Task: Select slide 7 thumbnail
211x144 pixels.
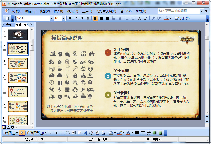Action: (18, 77)
